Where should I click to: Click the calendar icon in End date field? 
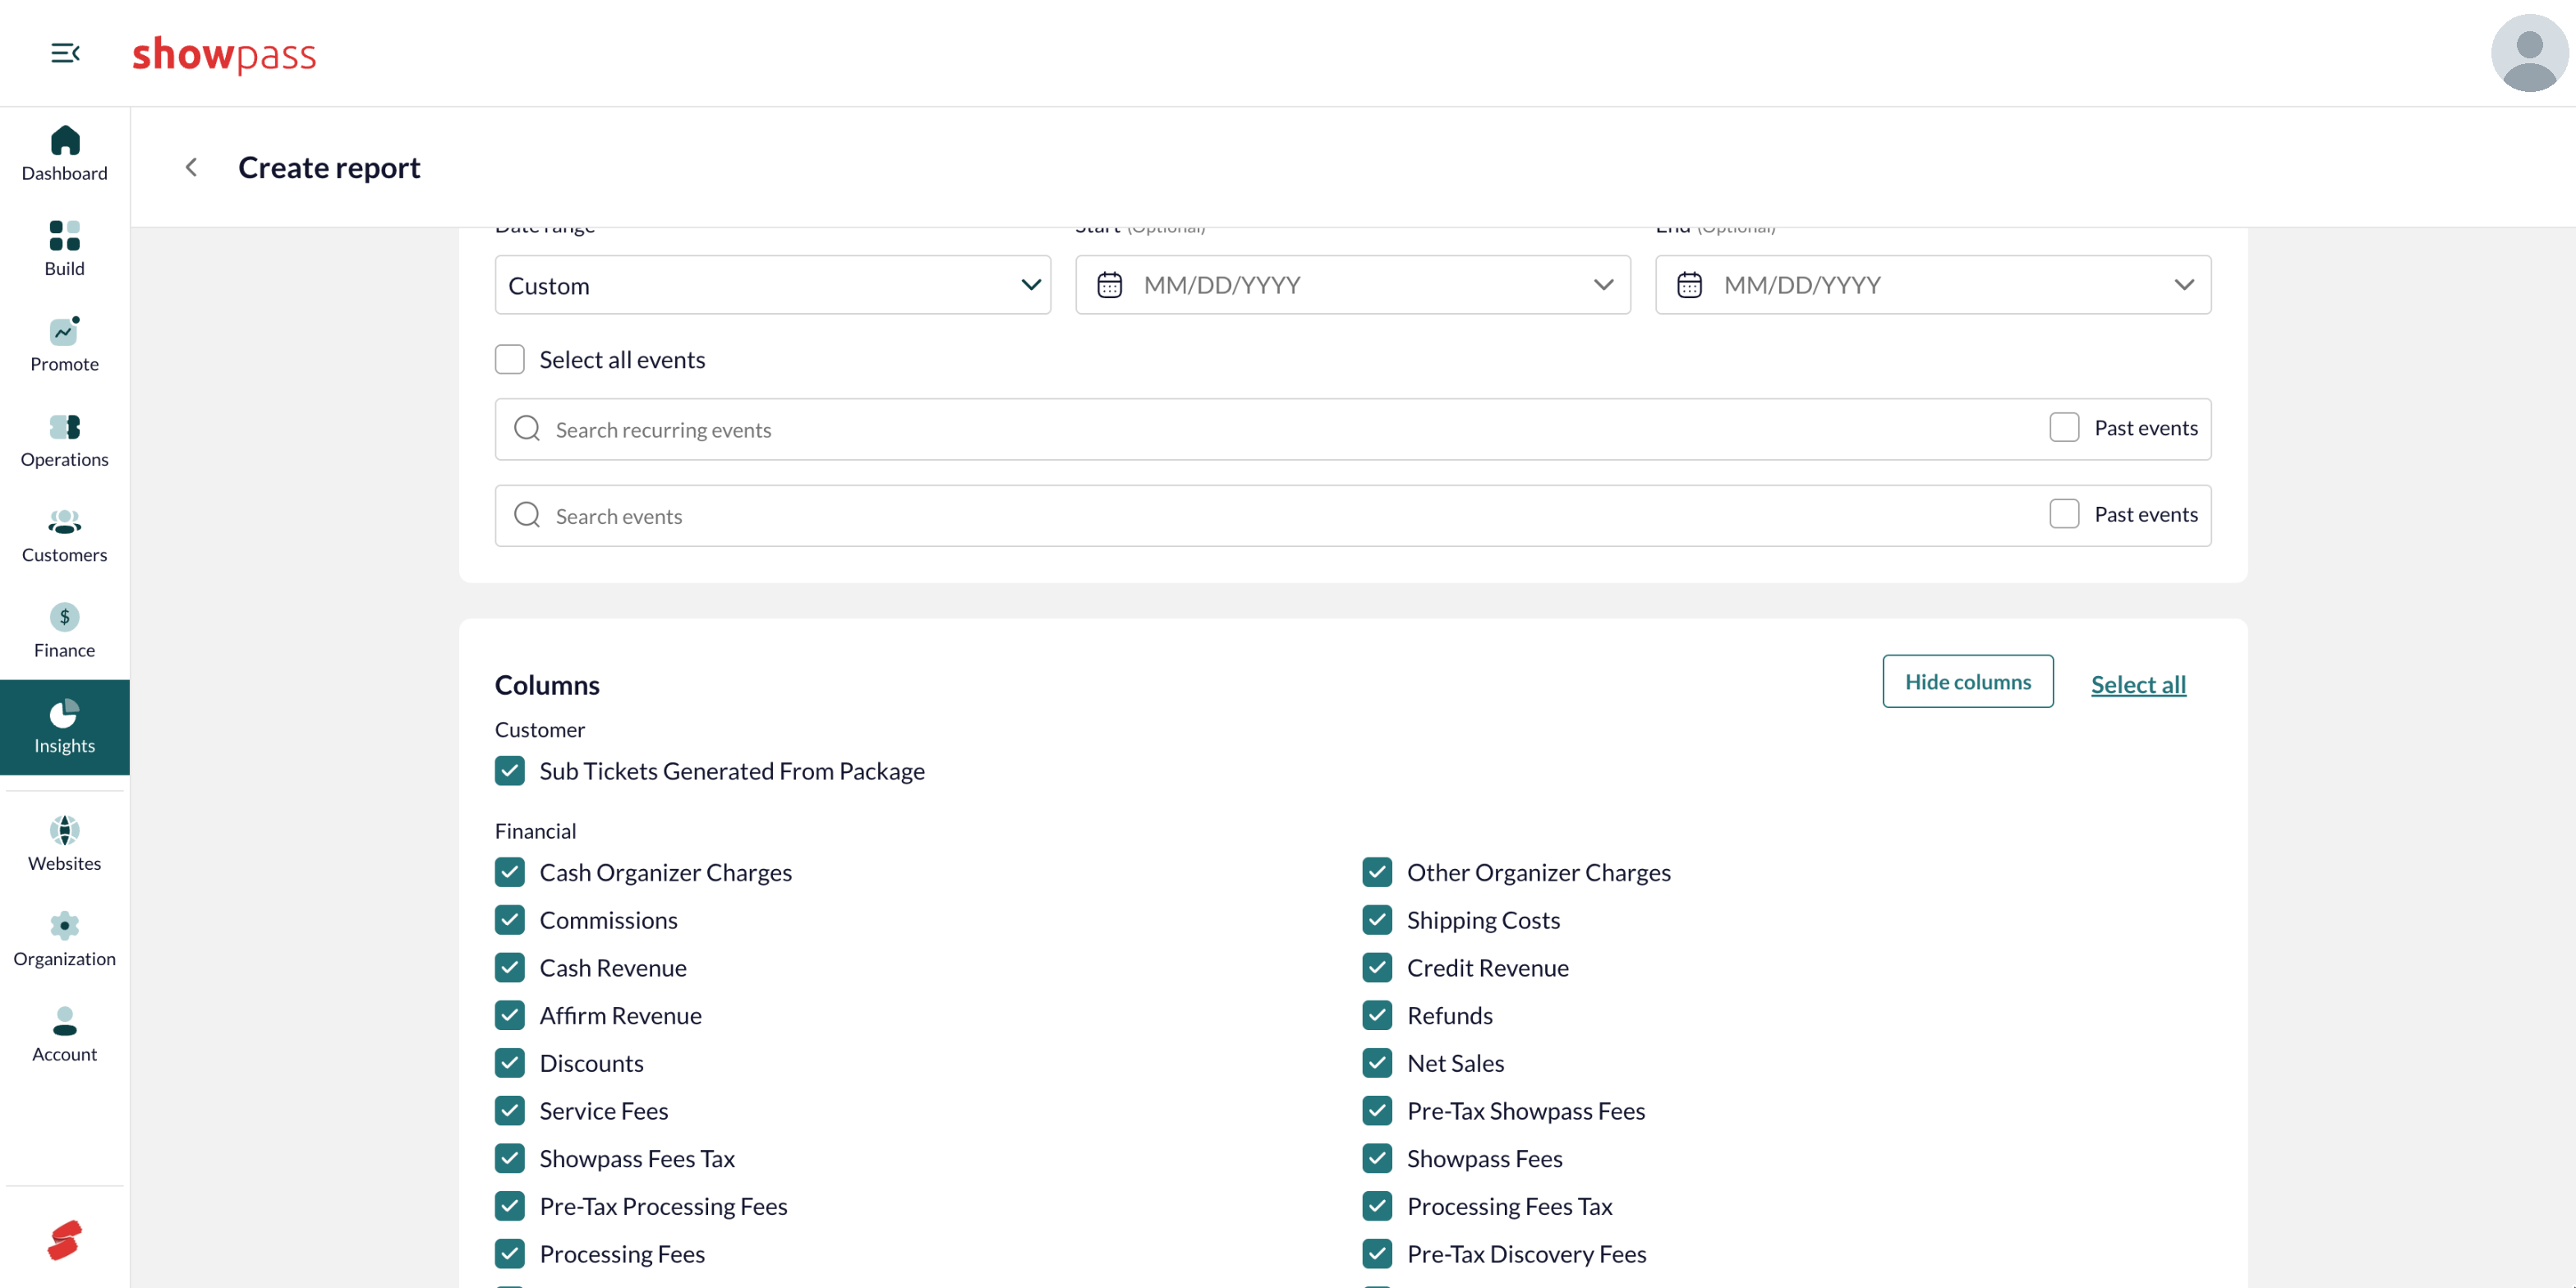1689,285
